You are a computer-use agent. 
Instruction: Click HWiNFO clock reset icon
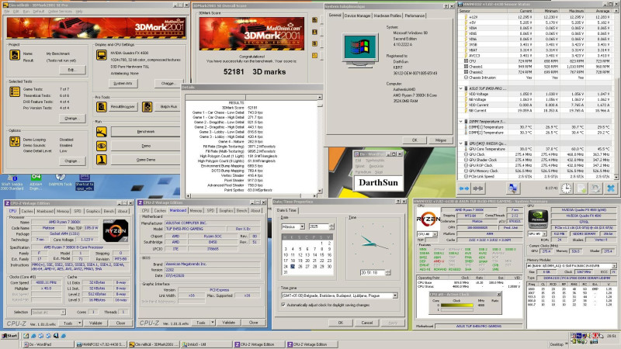point(567,188)
